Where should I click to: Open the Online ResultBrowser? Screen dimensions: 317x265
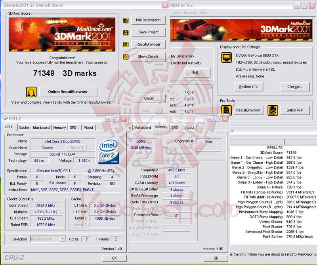click(x=68, y=92)
